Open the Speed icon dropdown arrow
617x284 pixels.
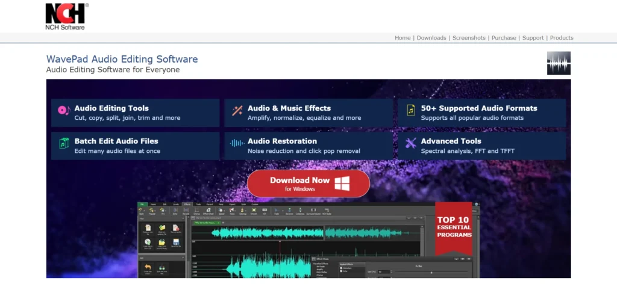click(x=224, y=211)
